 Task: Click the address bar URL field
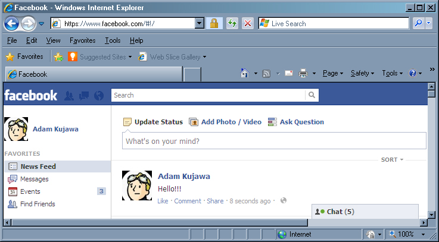(123, 23)
